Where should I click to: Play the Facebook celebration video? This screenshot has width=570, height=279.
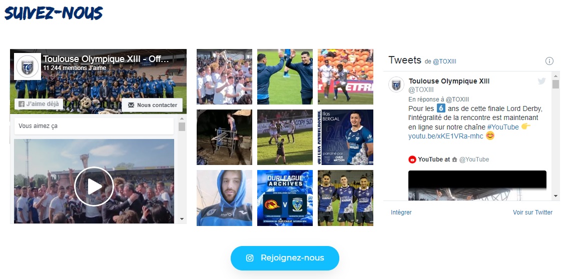pos(94,186)
